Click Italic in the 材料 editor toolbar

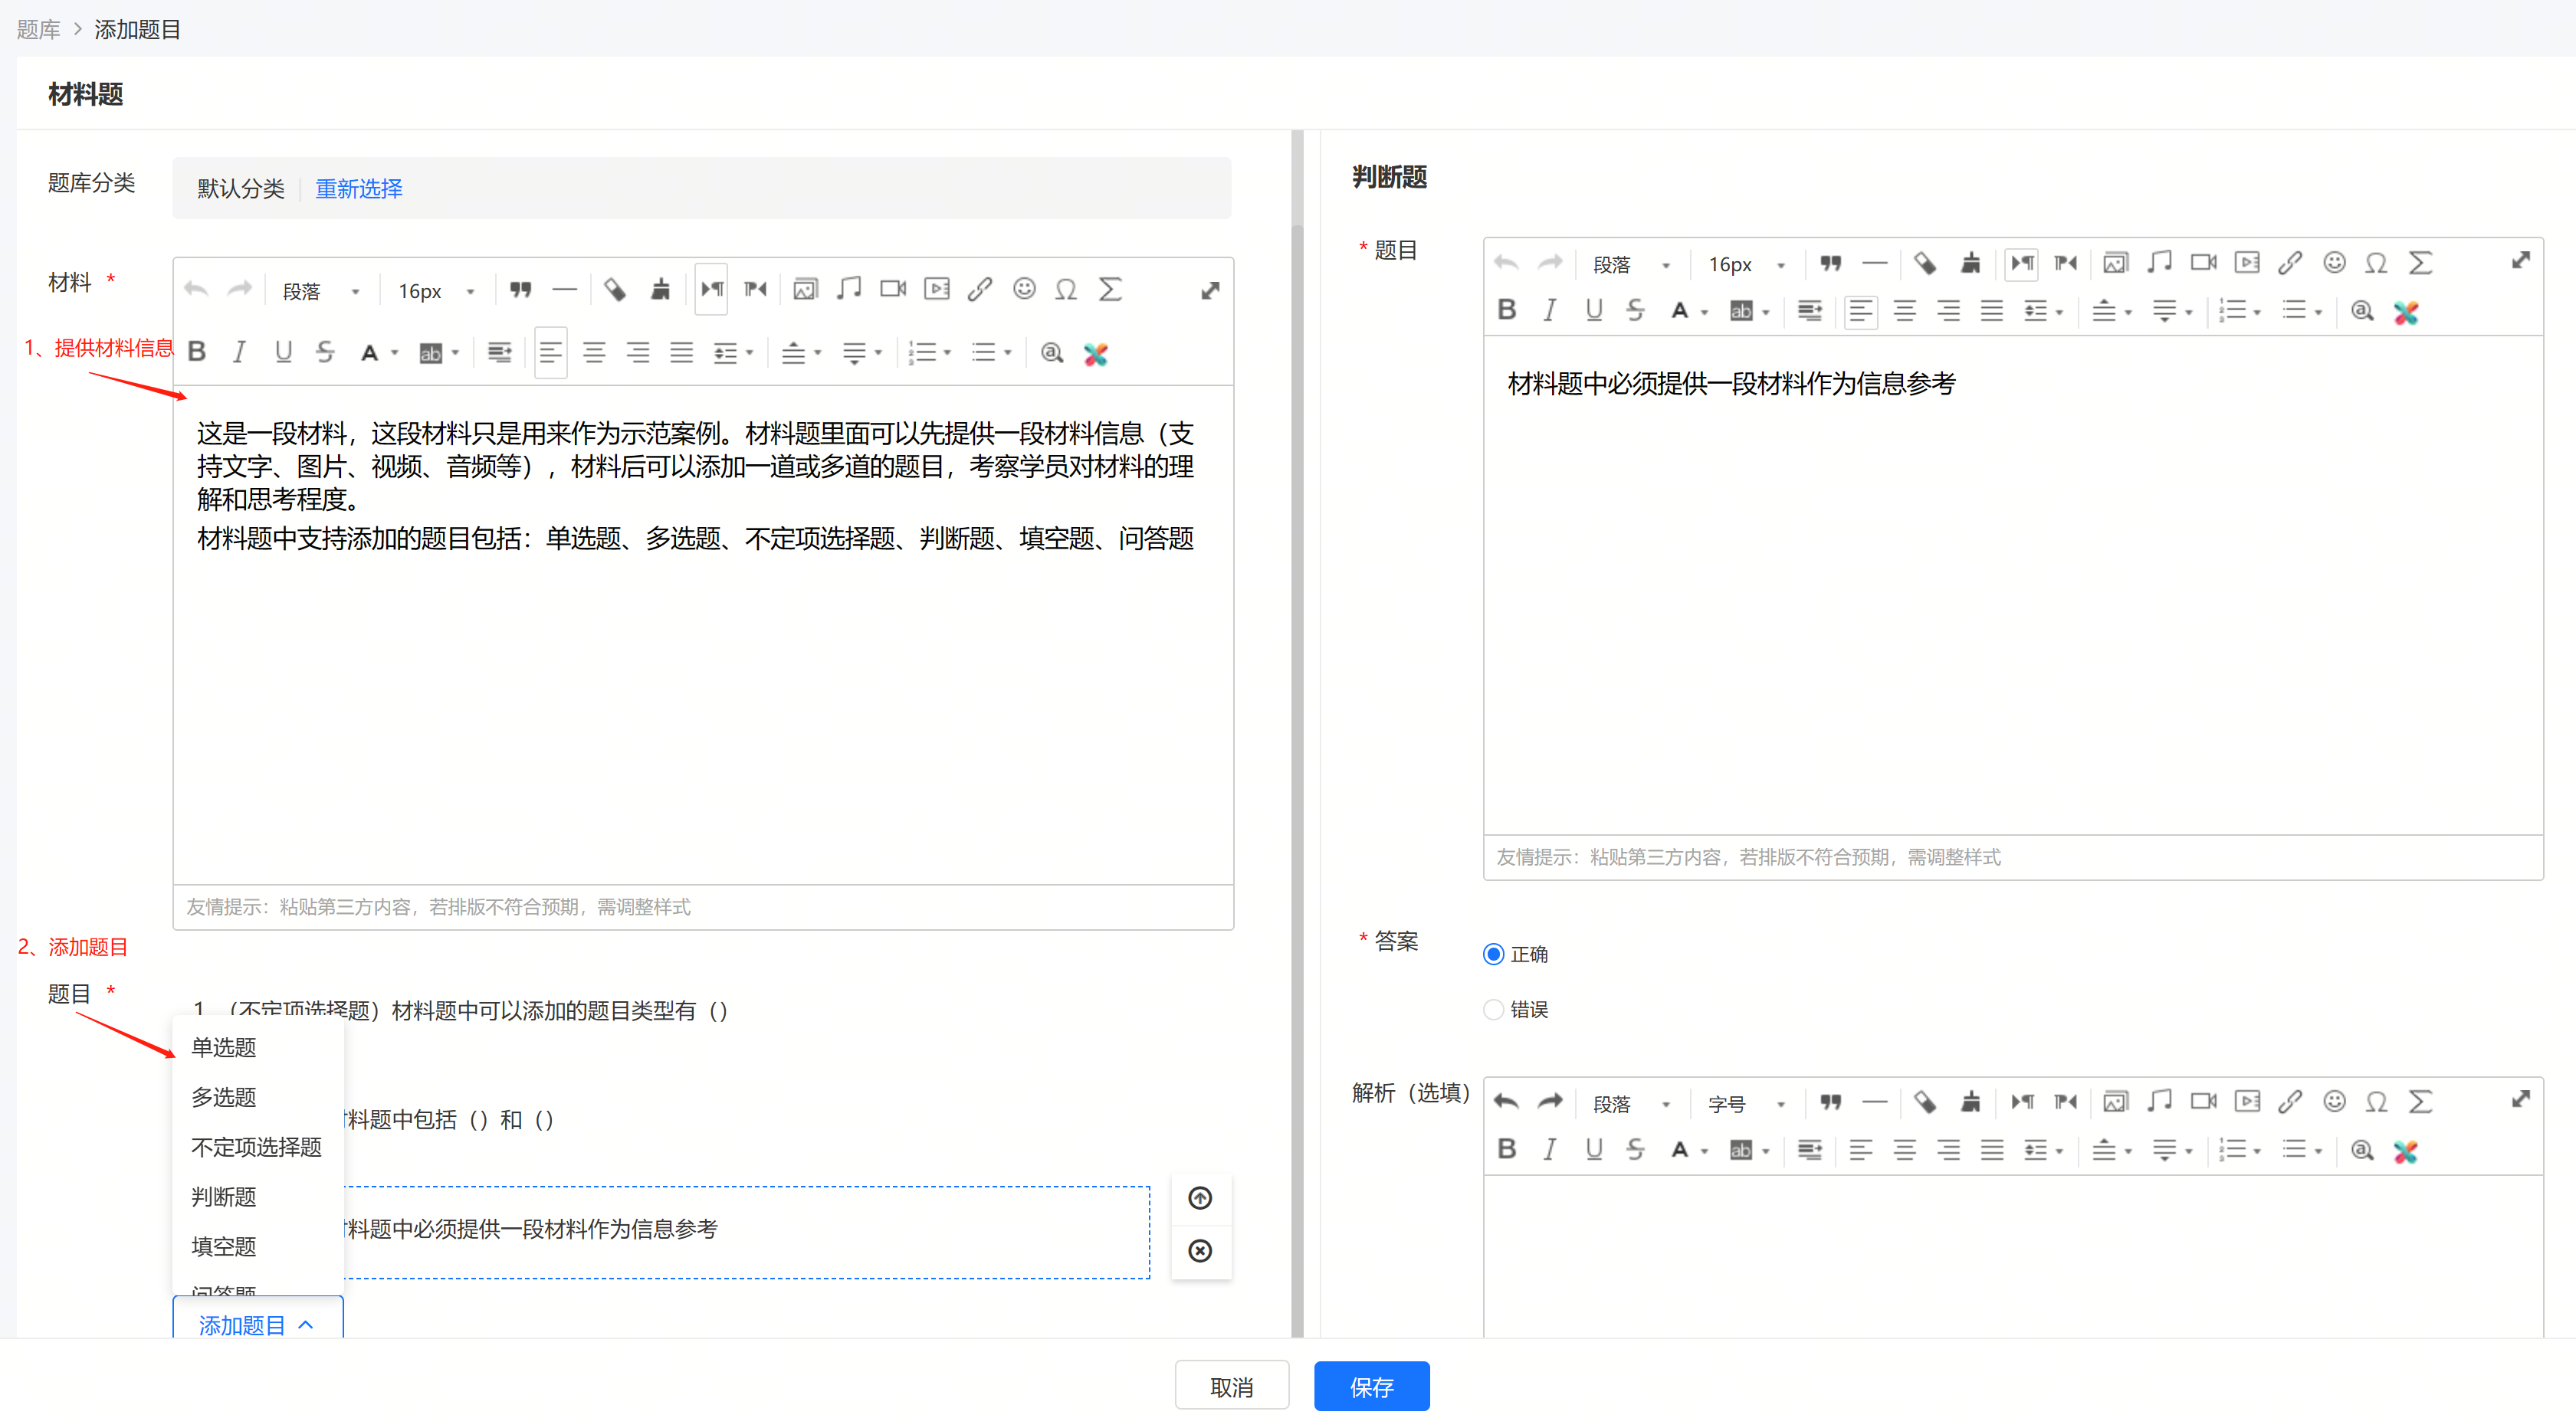pos(239,352)
